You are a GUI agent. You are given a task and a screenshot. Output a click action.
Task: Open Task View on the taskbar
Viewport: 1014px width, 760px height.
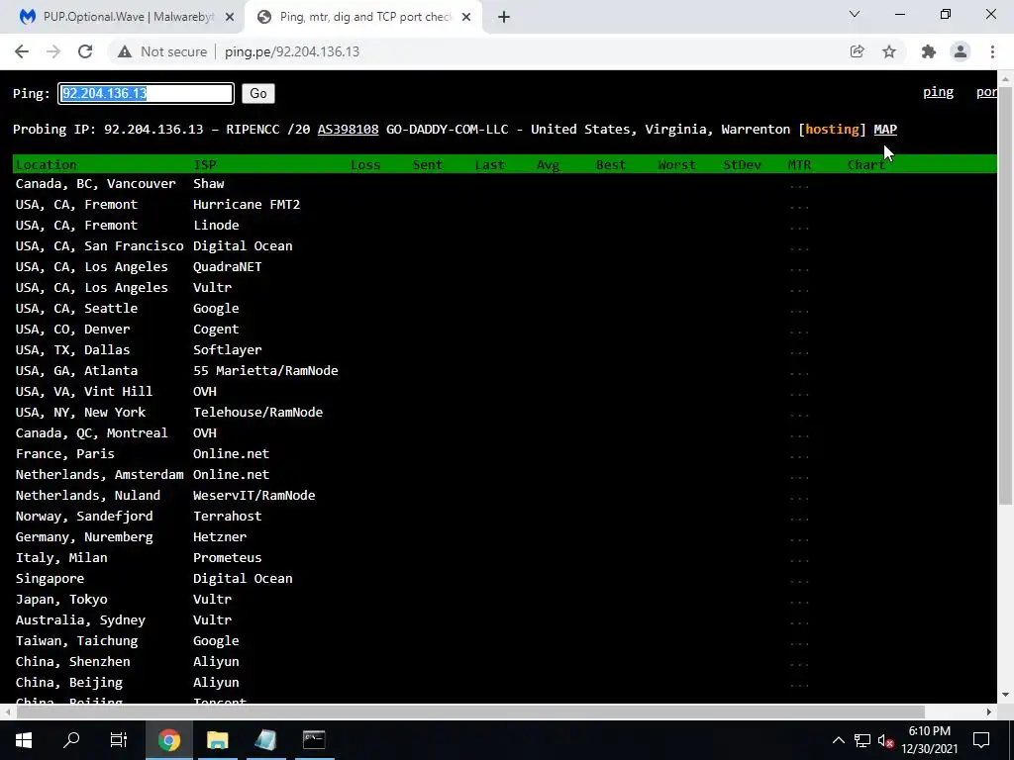click(119, 740)
